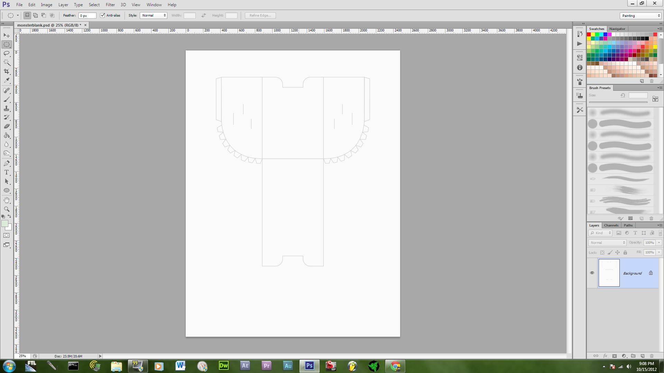Viewport: 664px width, 373px height.
Task: Select the Sponge/Dodge tool
Action: [7, 153]
